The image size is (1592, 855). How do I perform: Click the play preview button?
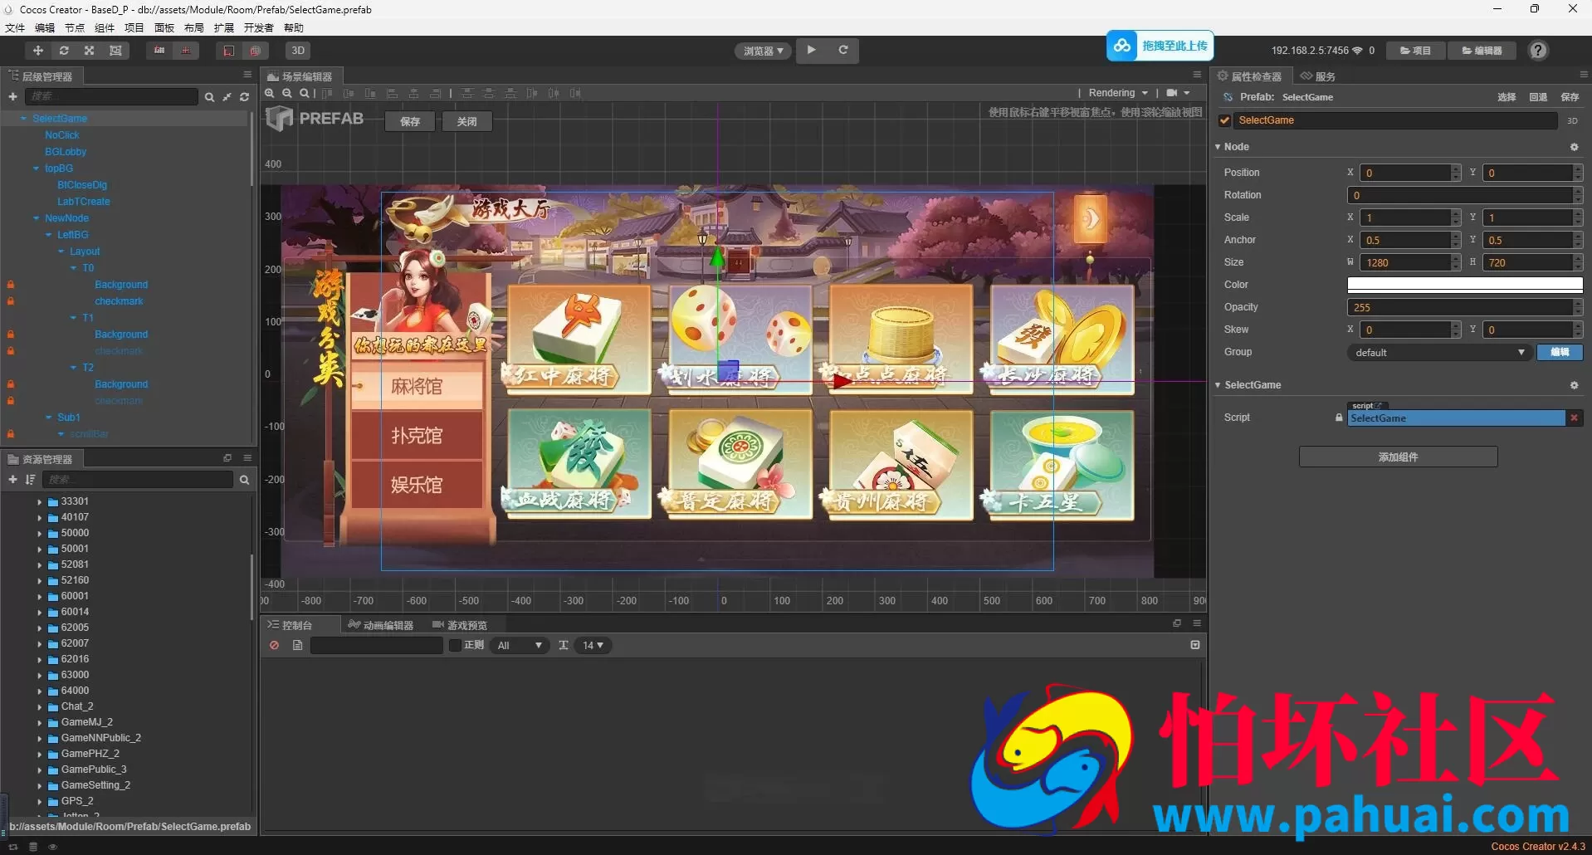pos(812,50)
